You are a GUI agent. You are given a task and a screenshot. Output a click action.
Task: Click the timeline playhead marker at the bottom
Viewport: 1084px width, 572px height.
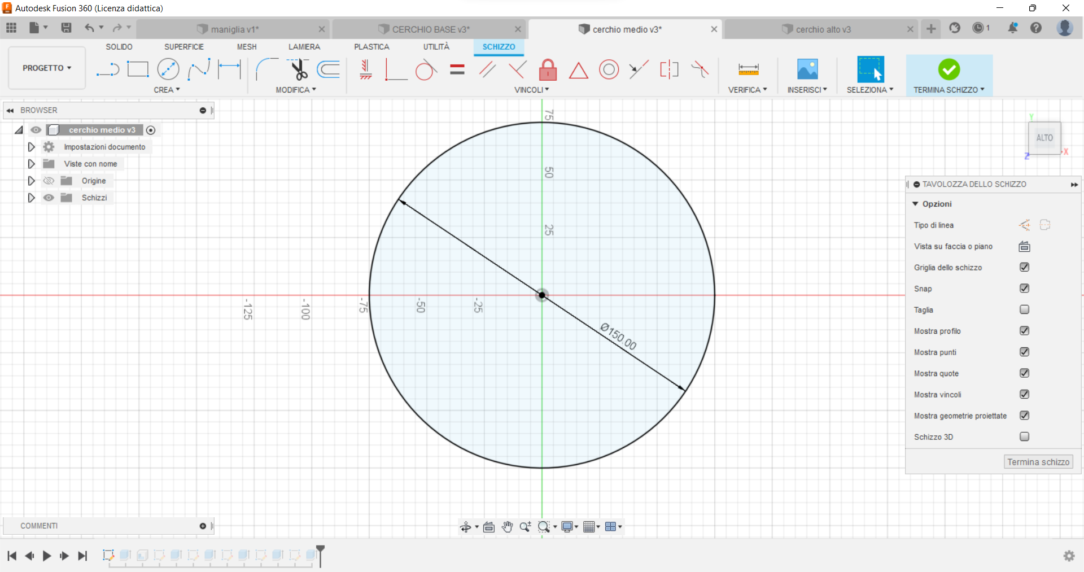[319, 556]
